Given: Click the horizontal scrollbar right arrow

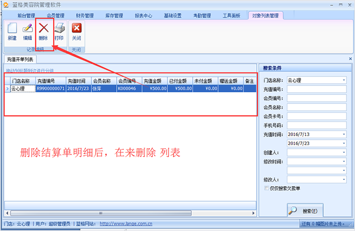Looking at the screenshot, I should (x=254, y=213).
